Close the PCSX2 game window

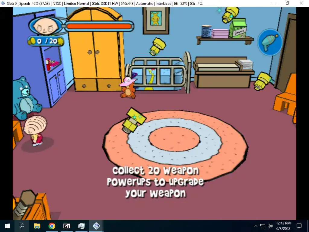(x=301, y=3)
